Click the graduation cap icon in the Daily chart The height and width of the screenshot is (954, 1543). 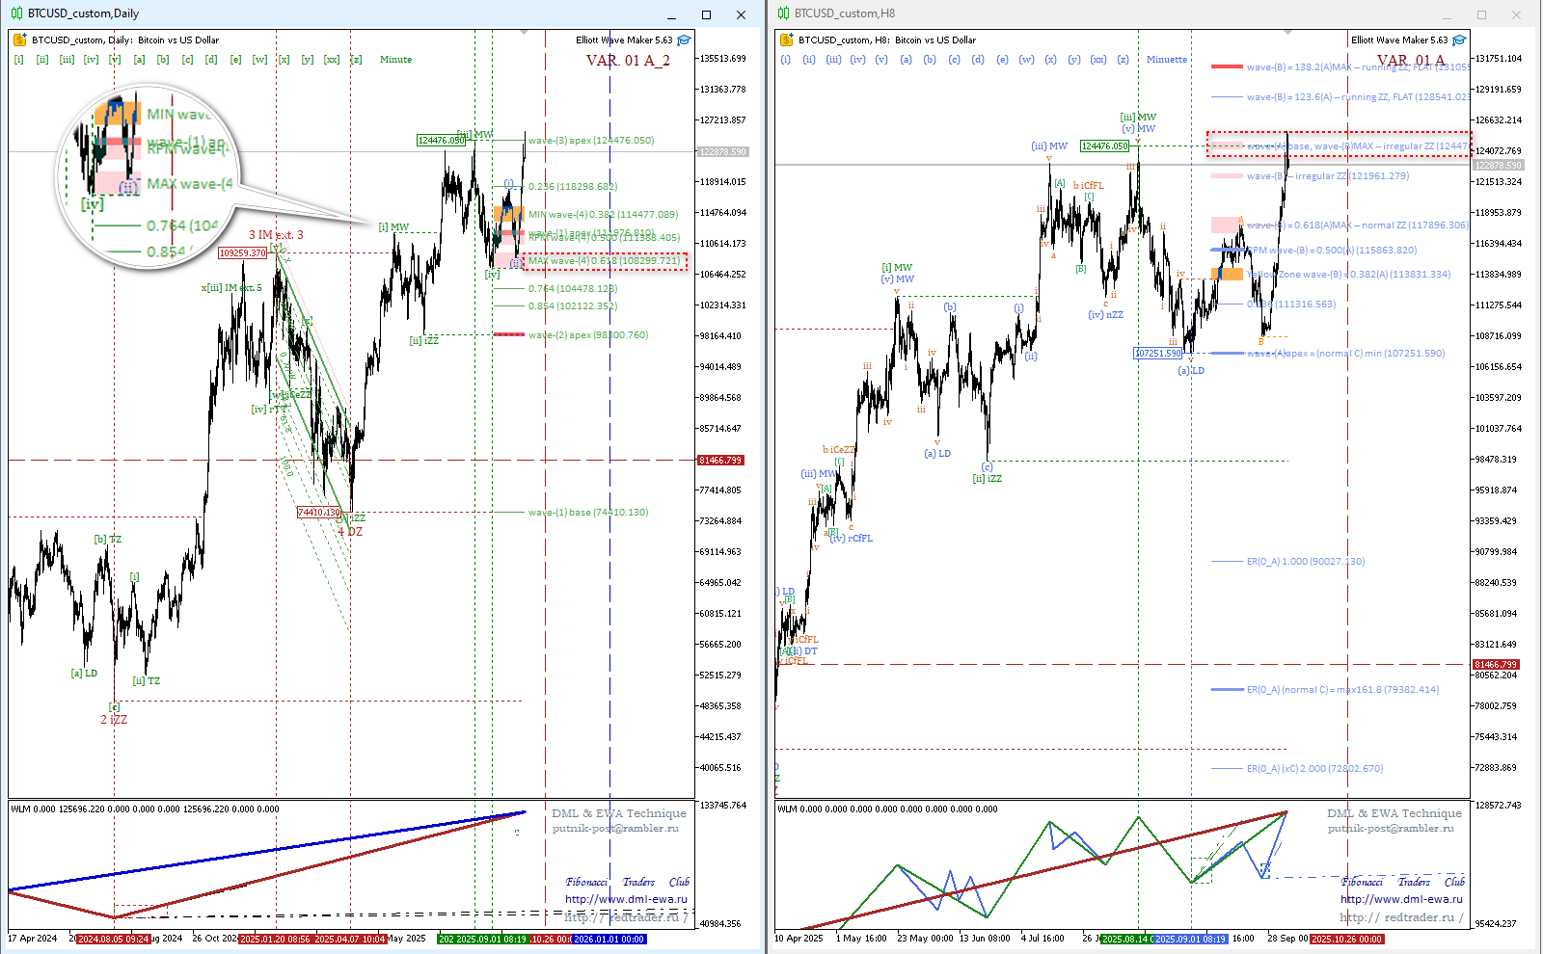pyautogui.click(x=684, y=40)
